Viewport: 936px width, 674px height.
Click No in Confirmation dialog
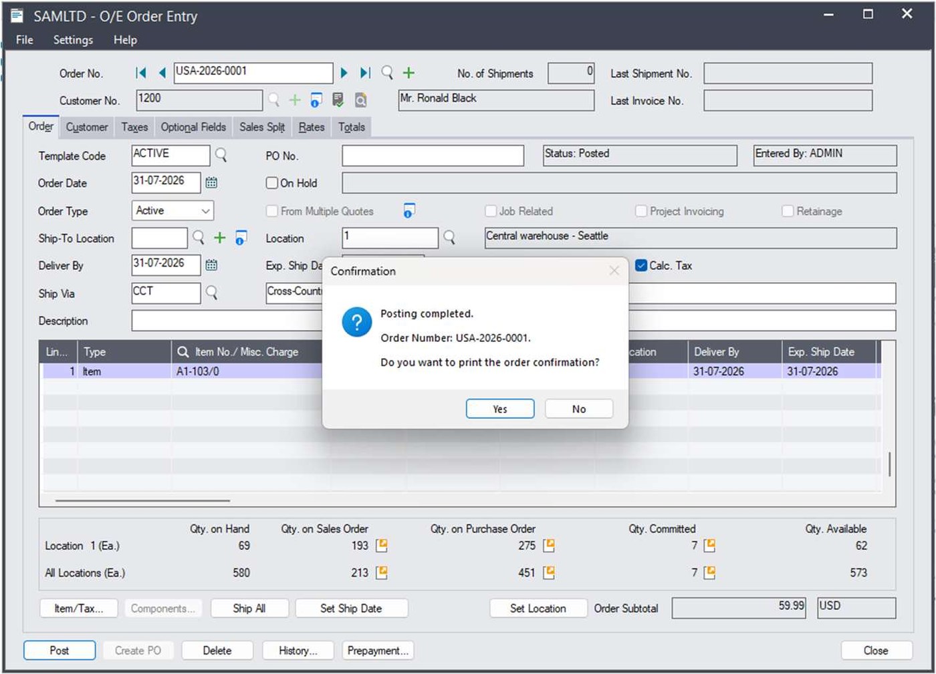pos(579,409)
